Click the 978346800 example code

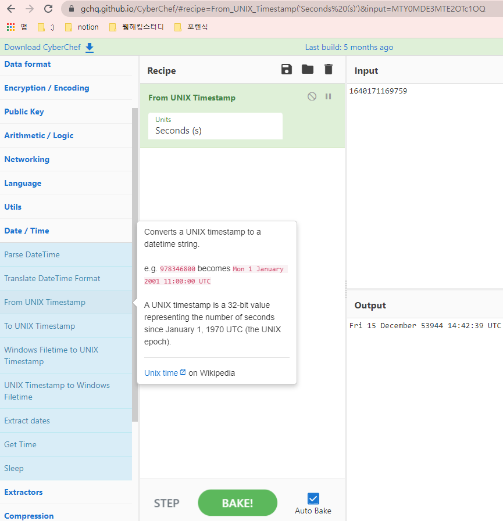177,269
